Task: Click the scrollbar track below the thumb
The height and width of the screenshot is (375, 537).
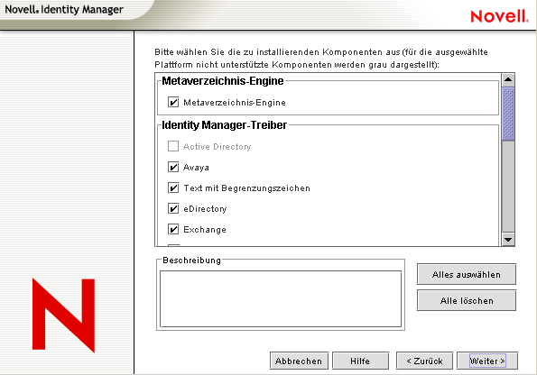Action: (508, 187)
